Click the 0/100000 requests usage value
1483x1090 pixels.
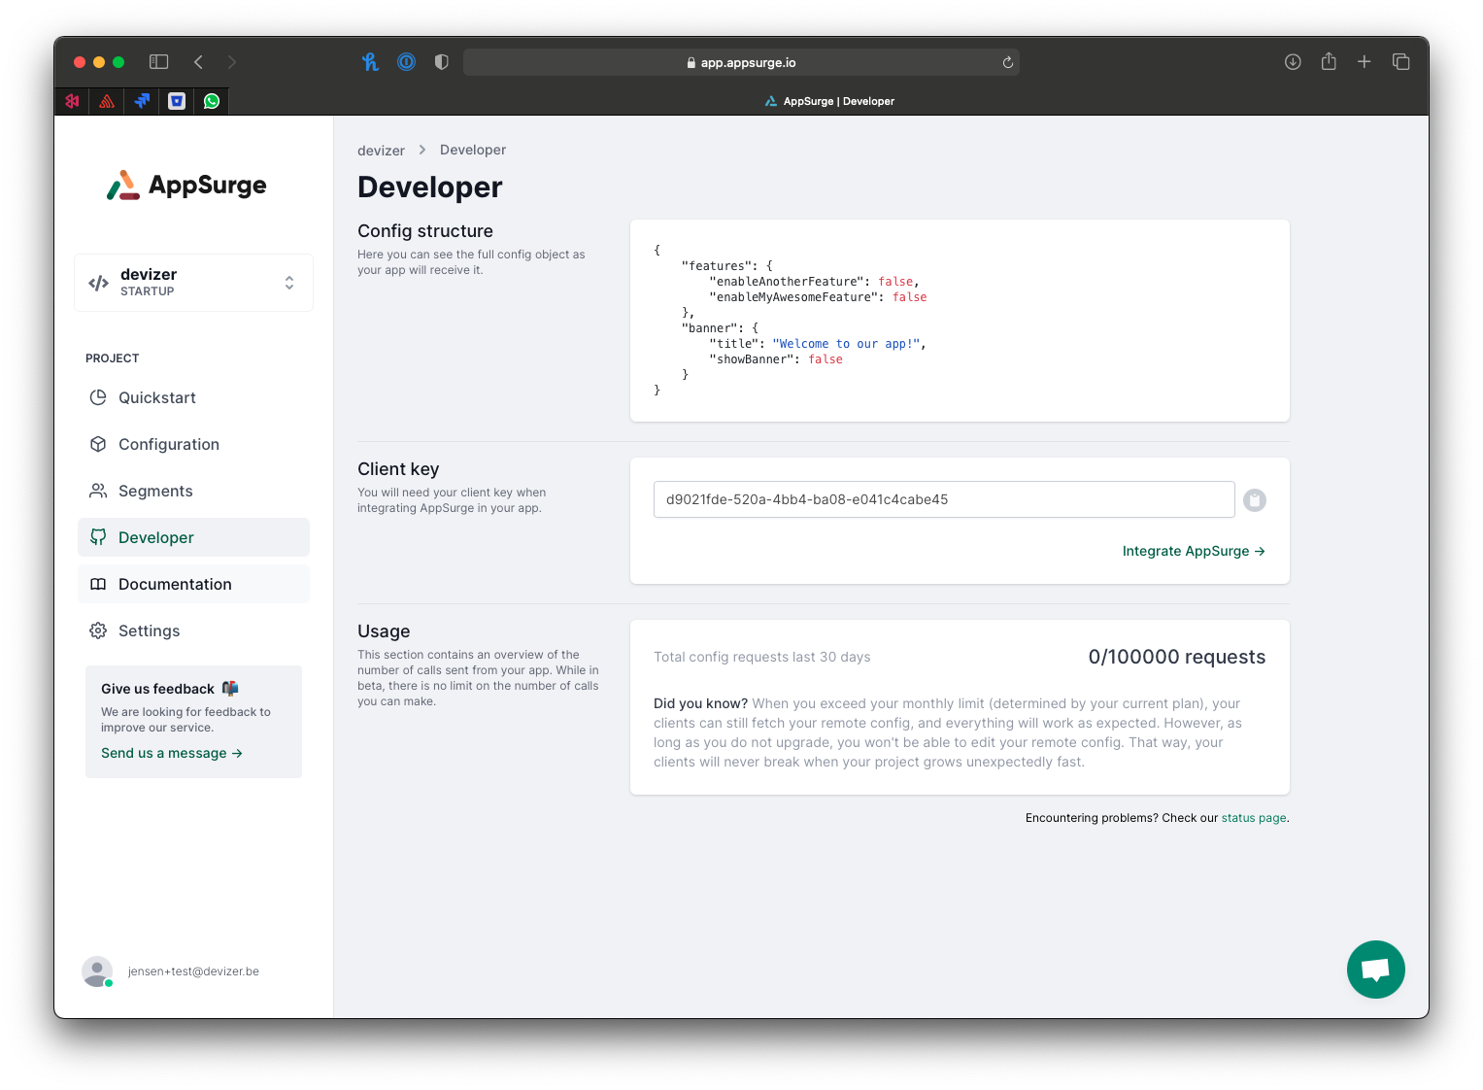point(1177,657)
